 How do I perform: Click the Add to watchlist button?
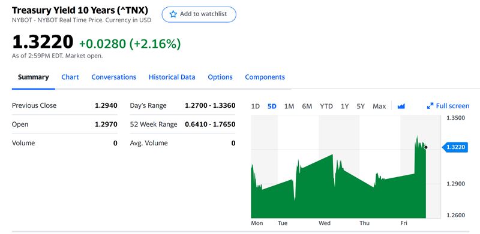pyautogui.click(x=199, y=14)
